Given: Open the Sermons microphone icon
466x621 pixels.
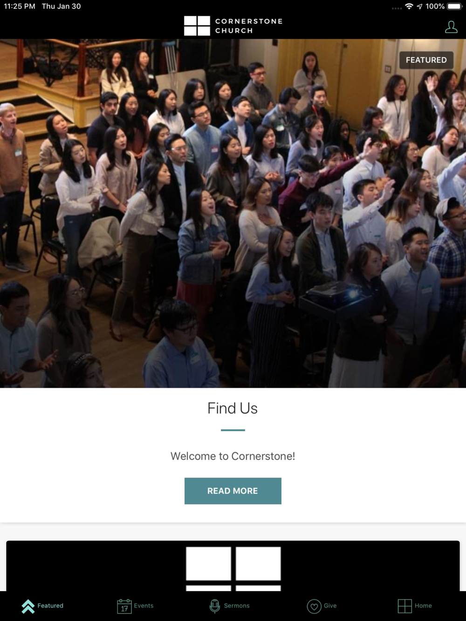Looking at the screenshot, I should pos(214,606).
